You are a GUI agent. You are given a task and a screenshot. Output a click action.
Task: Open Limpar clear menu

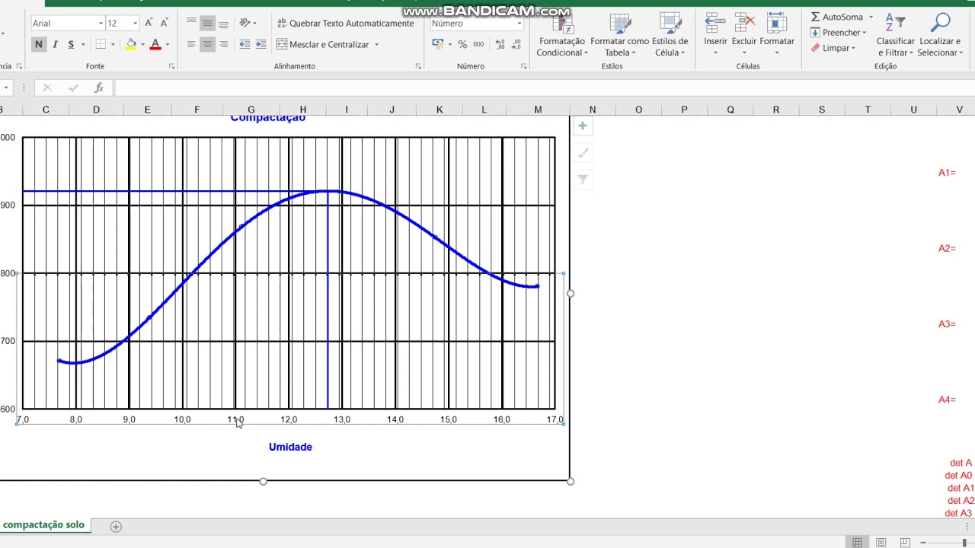click(833, 48)
